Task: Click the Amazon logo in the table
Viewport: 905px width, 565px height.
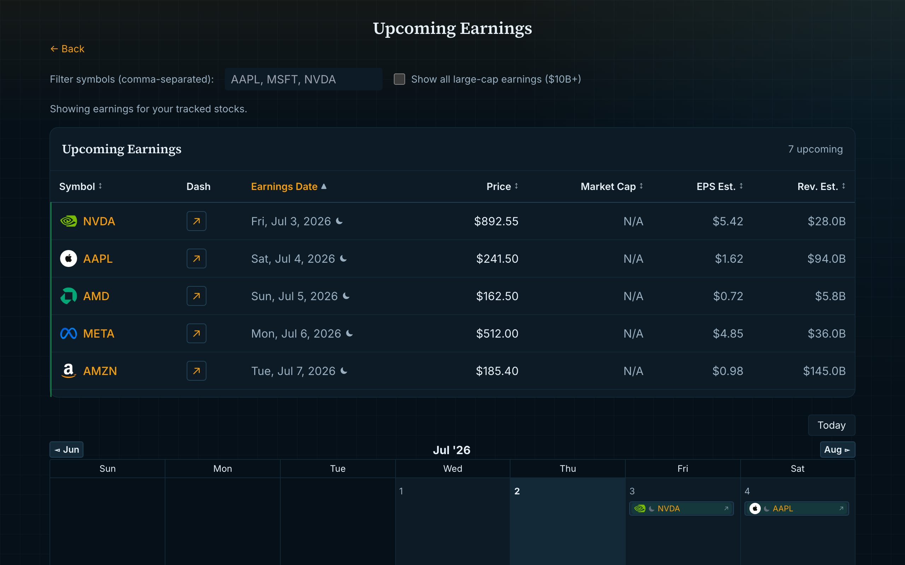Action: coord(69,371)
